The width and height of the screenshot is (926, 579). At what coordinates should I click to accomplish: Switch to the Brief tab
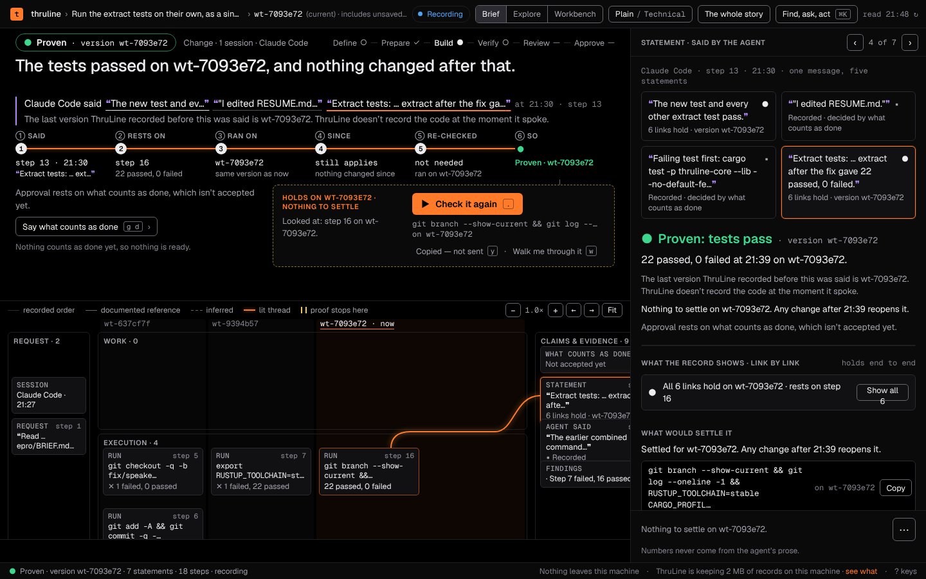[x=491, y=14]
